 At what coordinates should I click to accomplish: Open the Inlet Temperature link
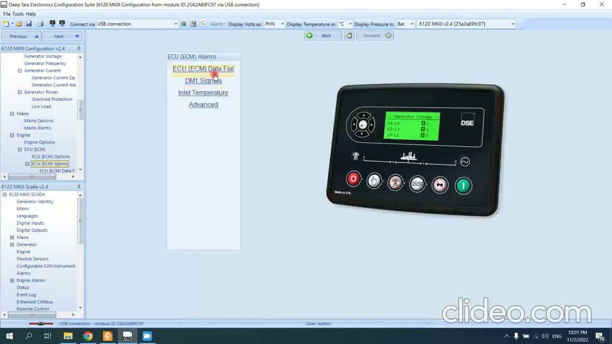(203, 93)
